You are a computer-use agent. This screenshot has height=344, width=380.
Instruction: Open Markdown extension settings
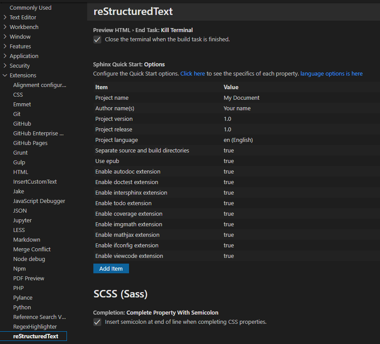(x=26, y=239)
